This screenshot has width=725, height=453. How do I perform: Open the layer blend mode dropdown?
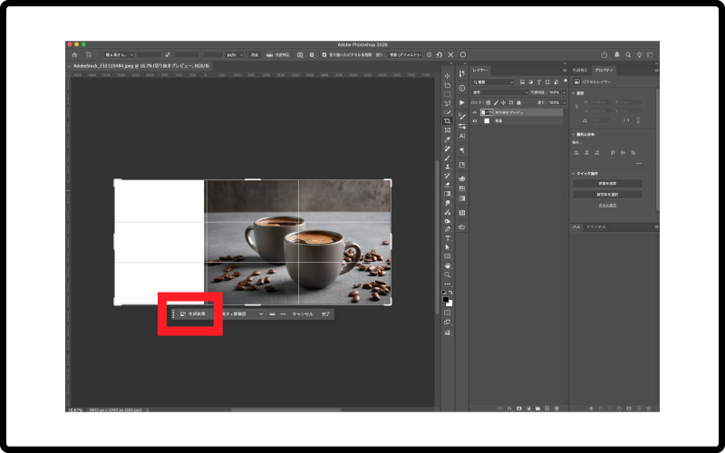tap(497, 92)
